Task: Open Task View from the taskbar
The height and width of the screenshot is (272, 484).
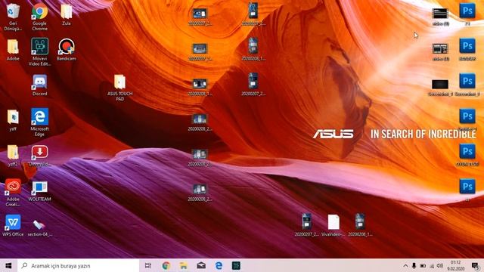Action: point(148,265)
